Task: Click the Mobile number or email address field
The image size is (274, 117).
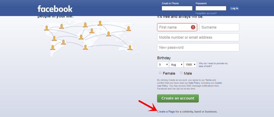Action: coord(198,37)
